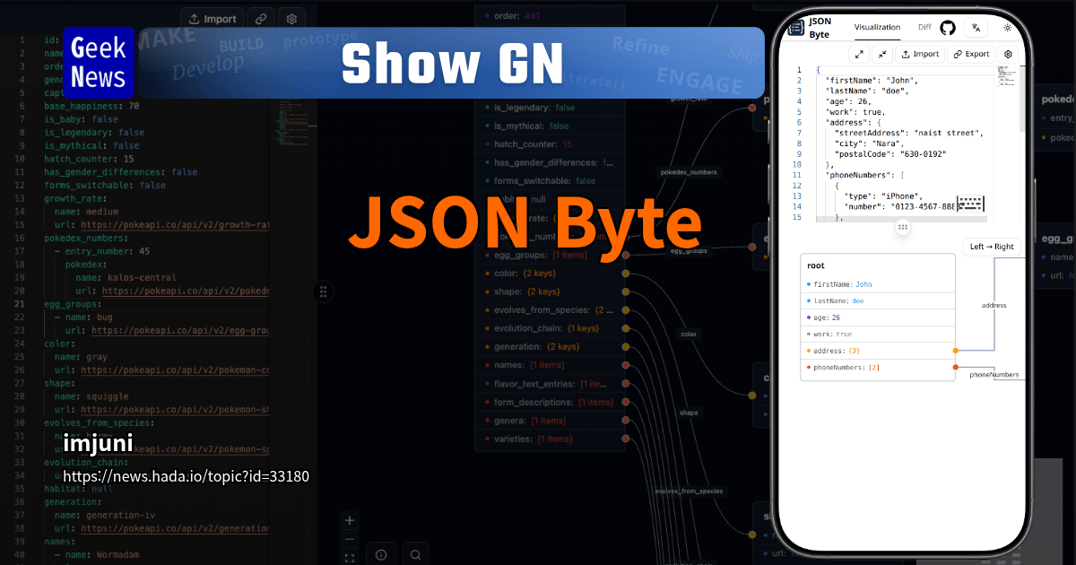
Task: Click shape edge label in background graph
Action: click(689, 413)
